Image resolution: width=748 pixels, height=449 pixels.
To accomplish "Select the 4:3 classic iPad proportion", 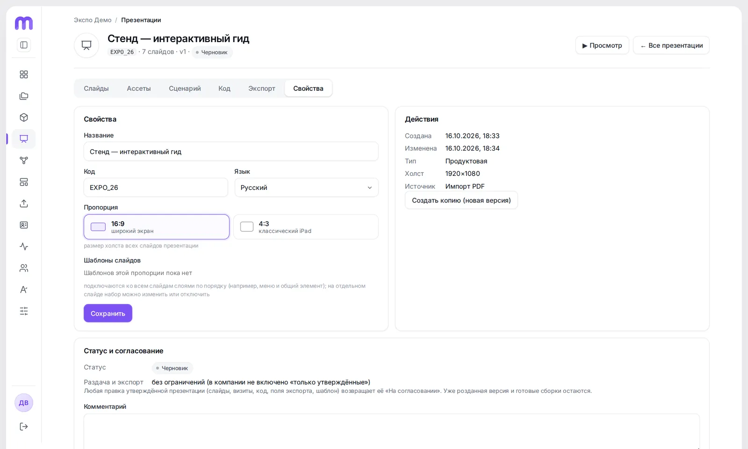I will [x=306, y=227].
